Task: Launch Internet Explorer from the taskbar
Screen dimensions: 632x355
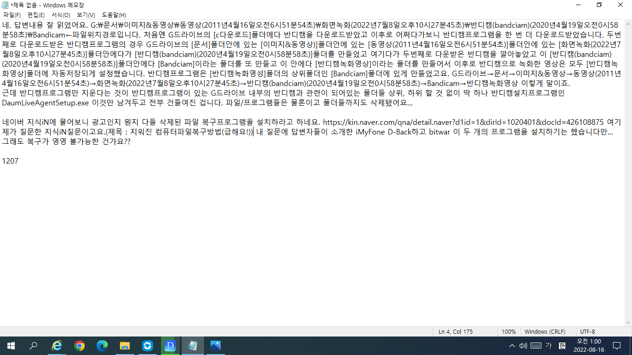Action: pos(57,345)
